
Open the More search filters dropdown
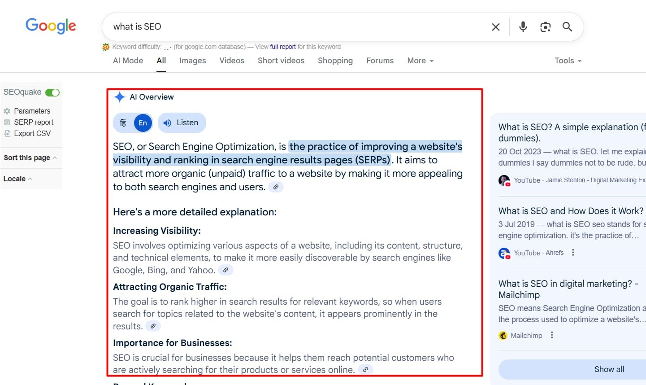(420, 61)
